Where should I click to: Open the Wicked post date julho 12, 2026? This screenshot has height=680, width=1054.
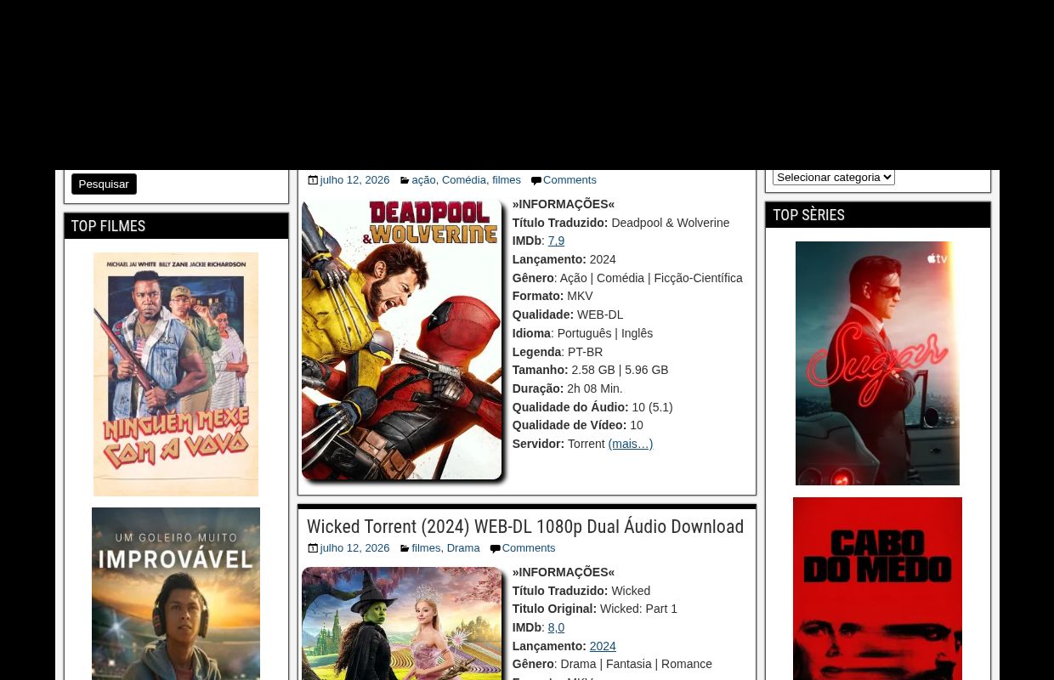point(354,547)
